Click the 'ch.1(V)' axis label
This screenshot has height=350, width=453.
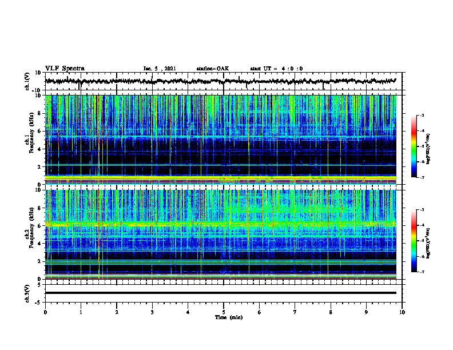(x=27, y=81)
